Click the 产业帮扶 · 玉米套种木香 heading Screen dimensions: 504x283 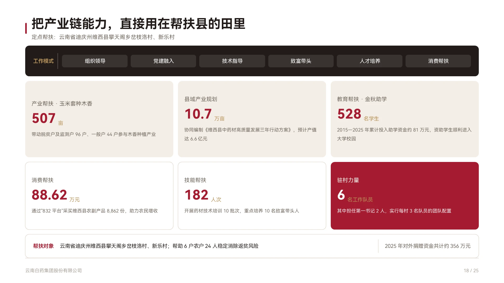coord(62,104)
